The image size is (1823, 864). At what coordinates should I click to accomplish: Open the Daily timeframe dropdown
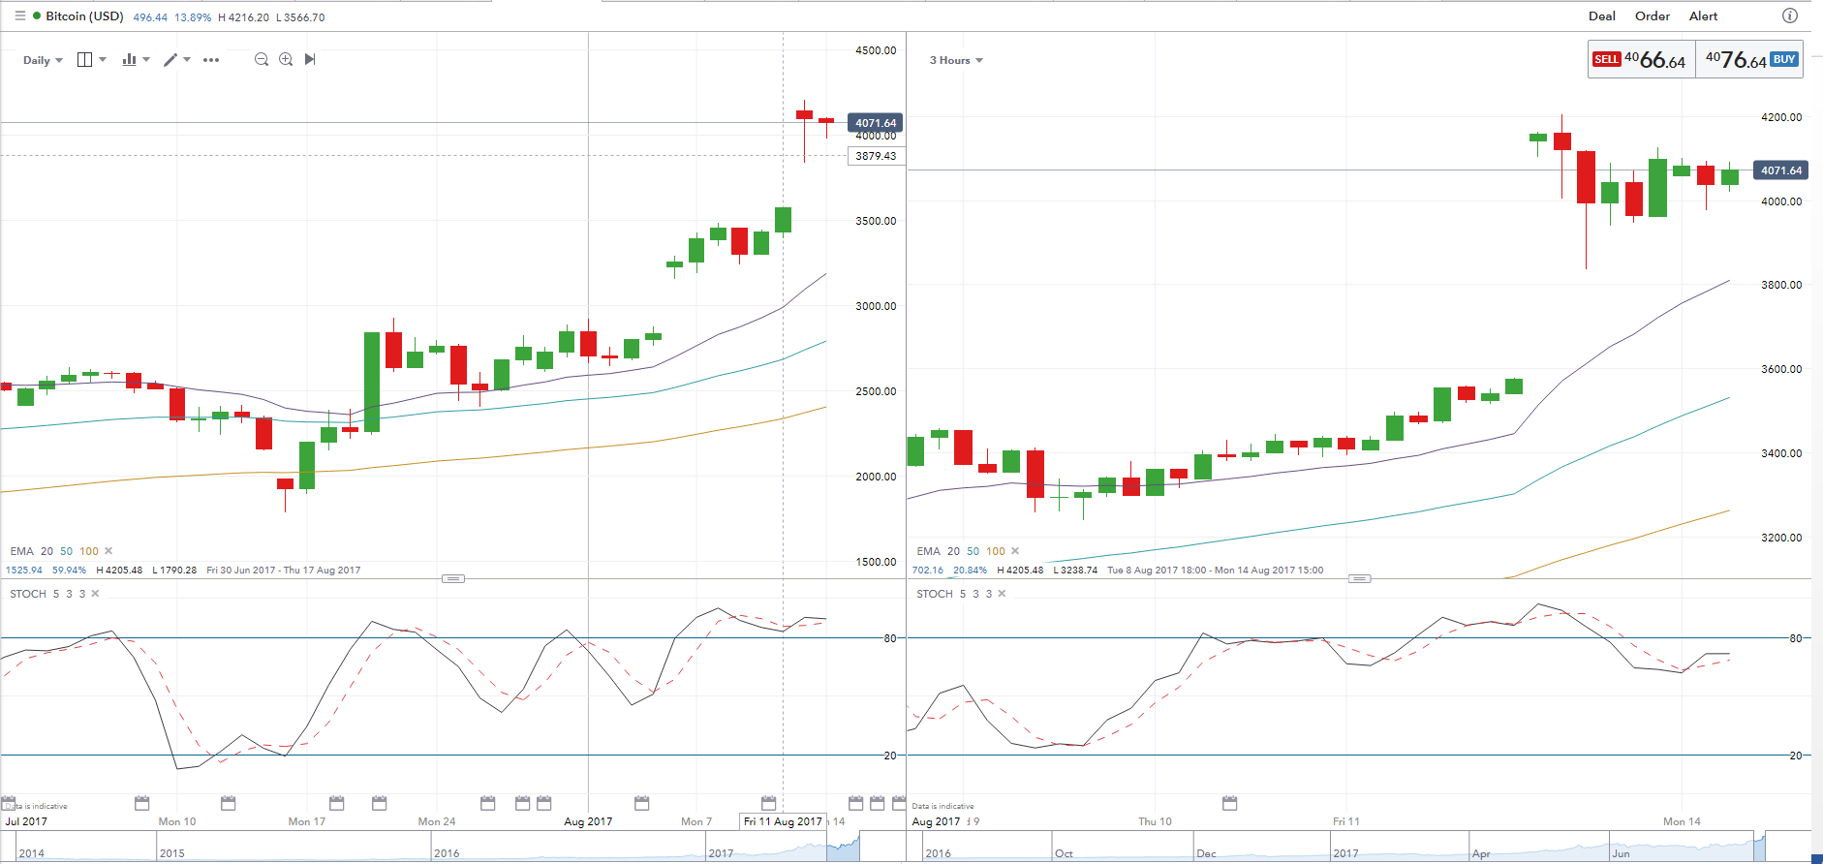pos(43,60)
